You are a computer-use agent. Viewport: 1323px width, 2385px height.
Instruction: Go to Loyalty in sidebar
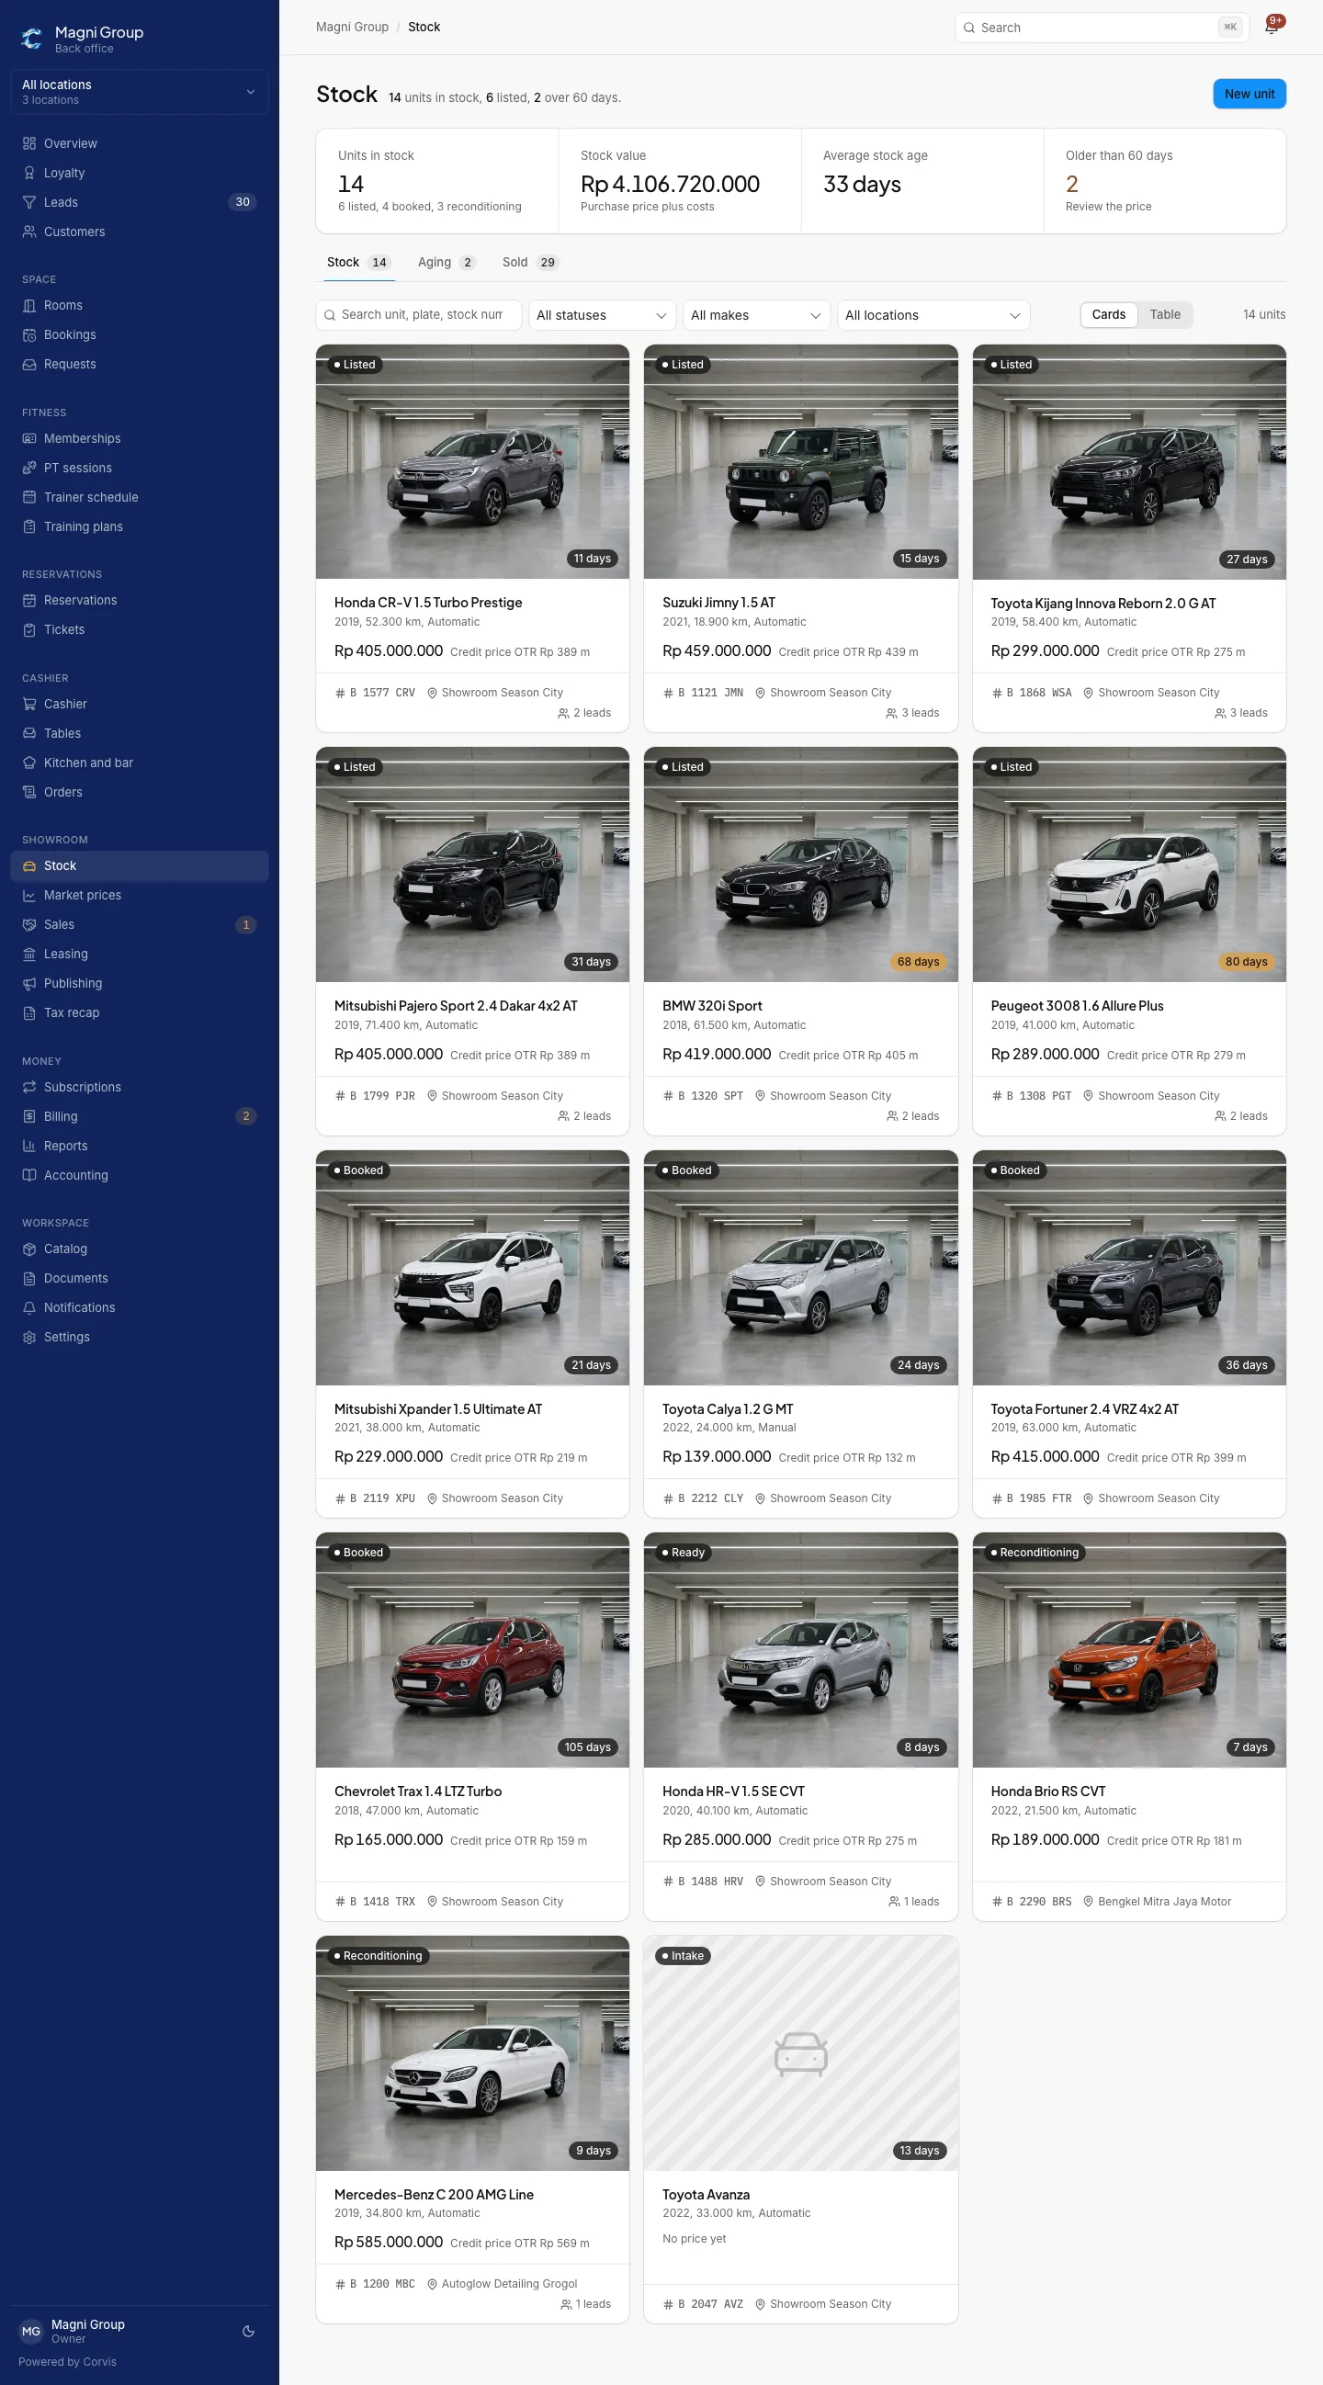pos(139,173)
